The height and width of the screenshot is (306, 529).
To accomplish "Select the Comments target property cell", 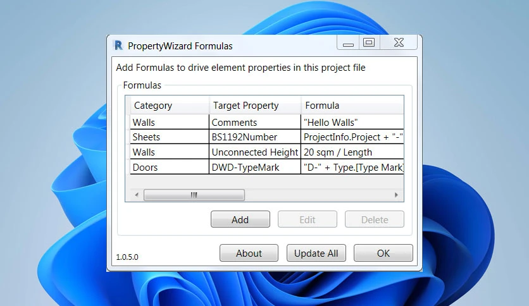I will pos(255,122).
